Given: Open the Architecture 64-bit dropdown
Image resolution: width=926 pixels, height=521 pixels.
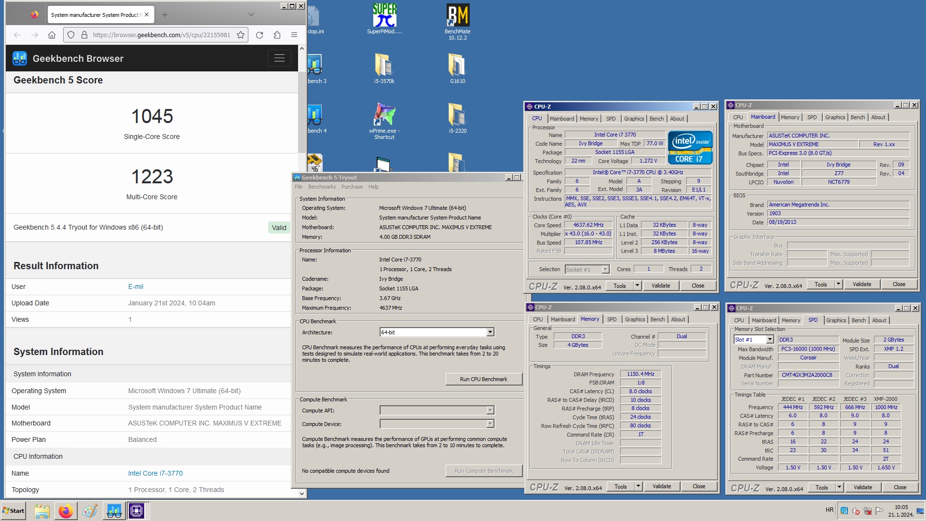Looking at the screenshot, I should point(490,332).
